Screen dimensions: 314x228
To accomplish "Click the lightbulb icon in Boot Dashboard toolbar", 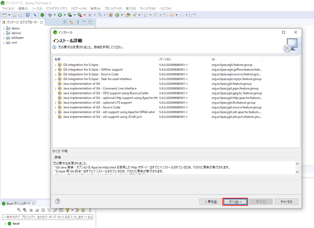I will [67, 210].
